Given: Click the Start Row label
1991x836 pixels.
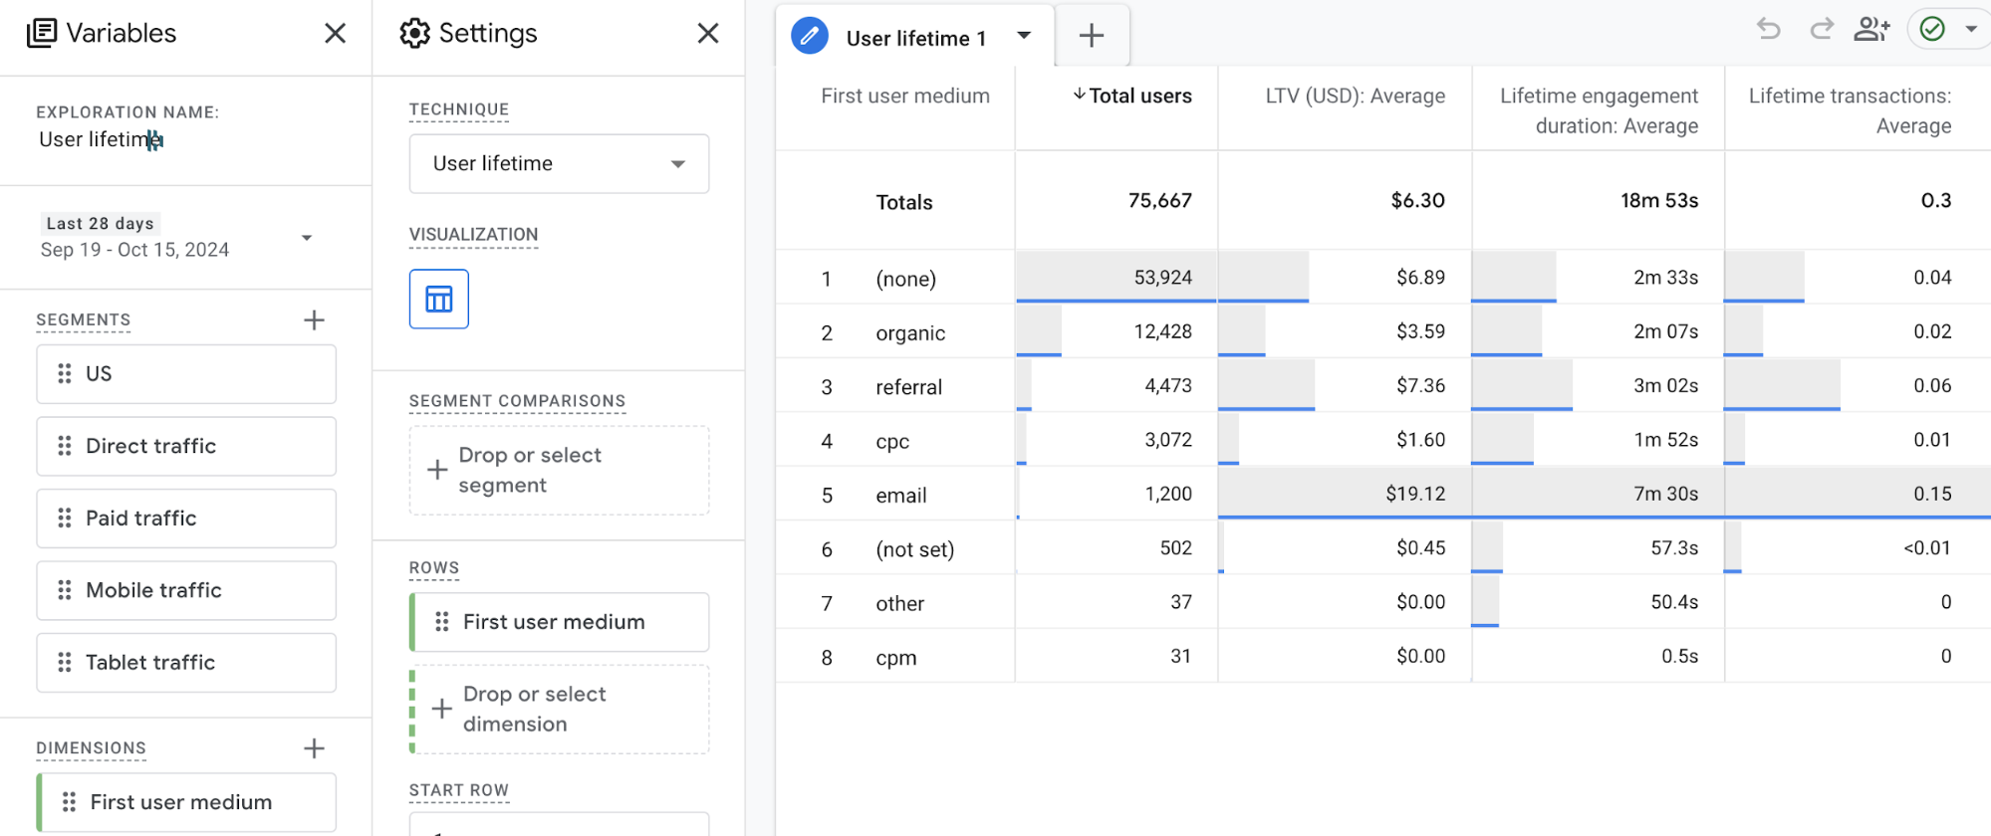Looking at the screenshot, I should 459,790.
